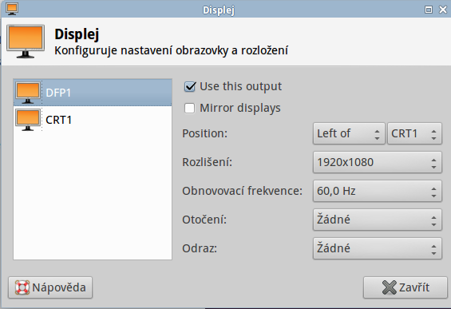The image size is (451, 309).
Task: Click the Use this output label
Action: 241,86
